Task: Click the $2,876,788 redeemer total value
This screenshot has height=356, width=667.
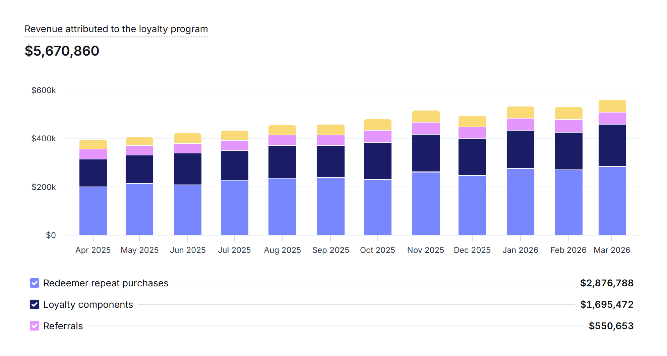Action: [607, 283]
